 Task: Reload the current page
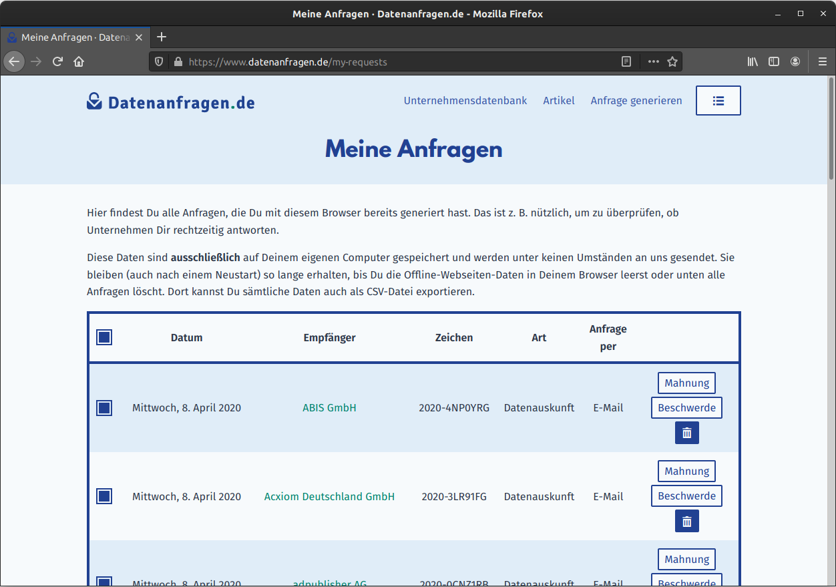pyautogui.click(x=57, y=61)
